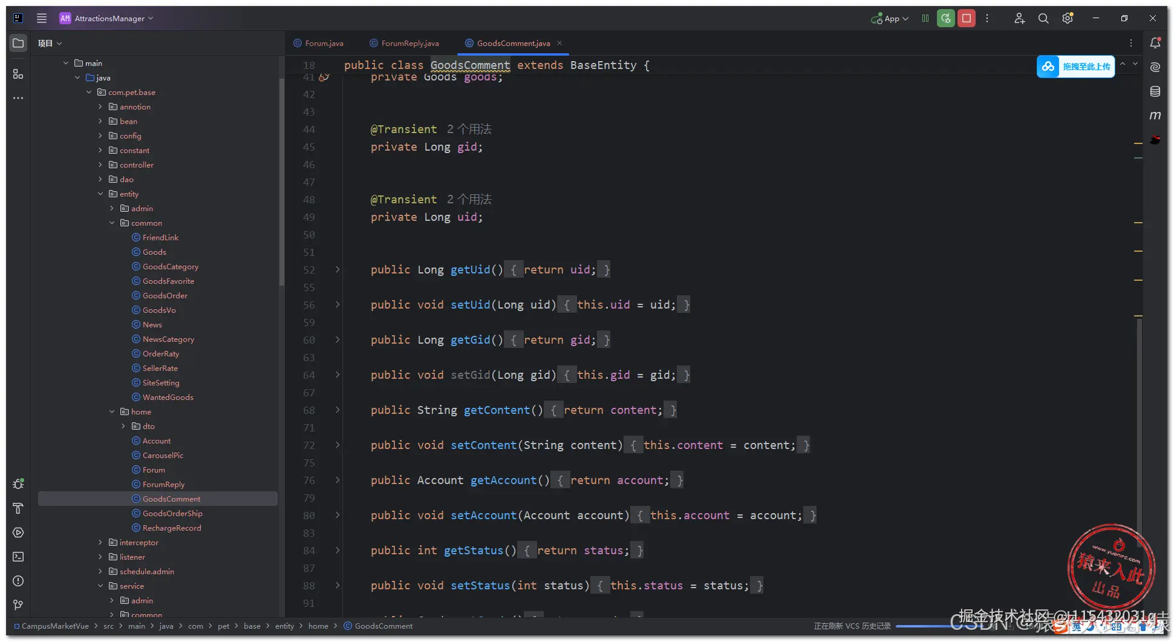
Task: Open the AI Assistant spiral icon
Action: [1155, 67]
